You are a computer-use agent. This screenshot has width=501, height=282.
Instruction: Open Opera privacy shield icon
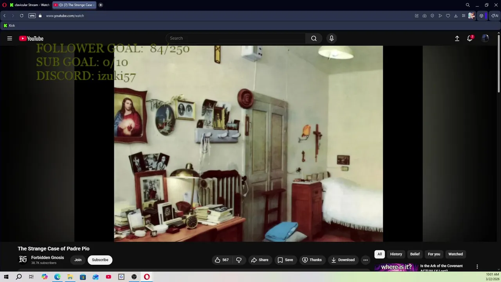(x=433, y=16)
